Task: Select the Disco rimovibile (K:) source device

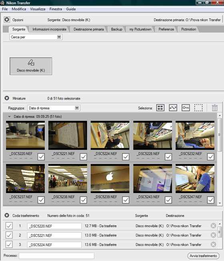Action: click(31, 66)
